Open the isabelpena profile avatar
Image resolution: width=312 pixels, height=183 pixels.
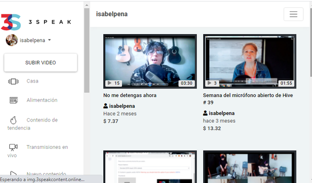point(12,40)
